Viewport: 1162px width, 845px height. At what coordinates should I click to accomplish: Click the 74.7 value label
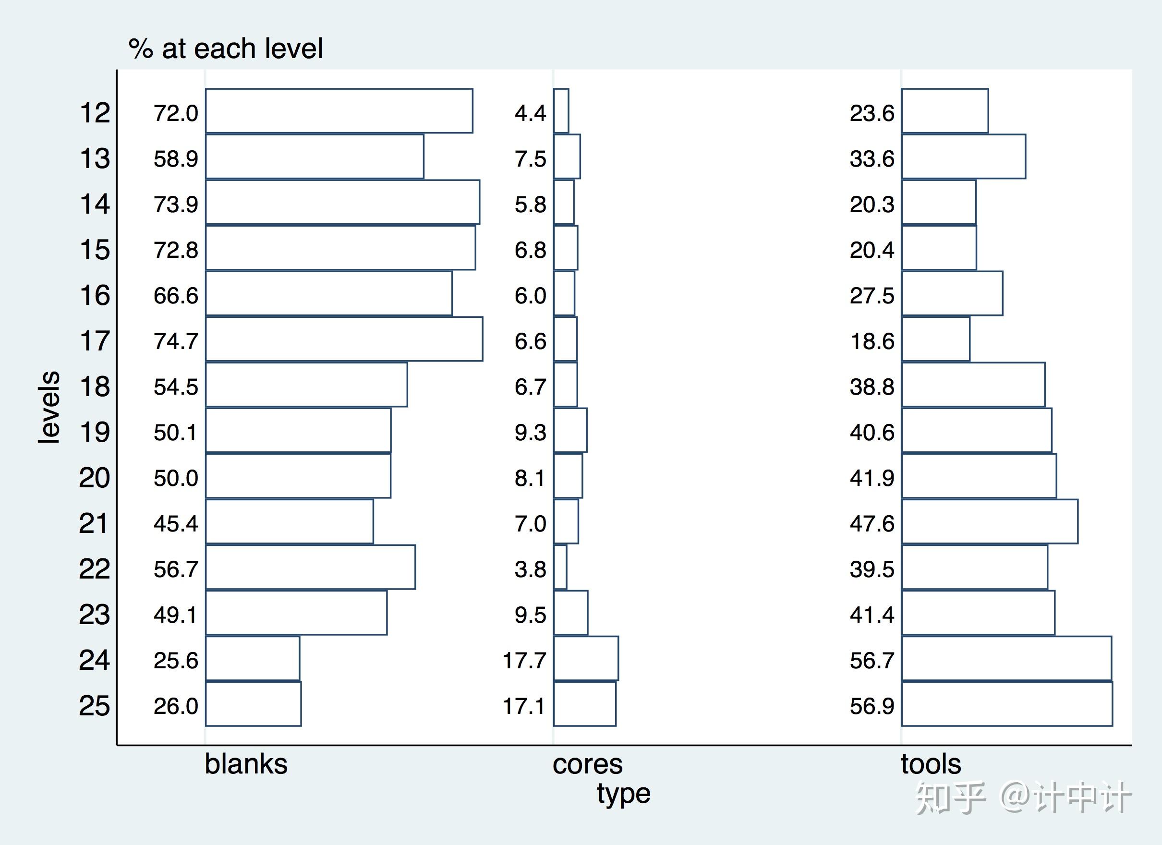click(176, 341)
